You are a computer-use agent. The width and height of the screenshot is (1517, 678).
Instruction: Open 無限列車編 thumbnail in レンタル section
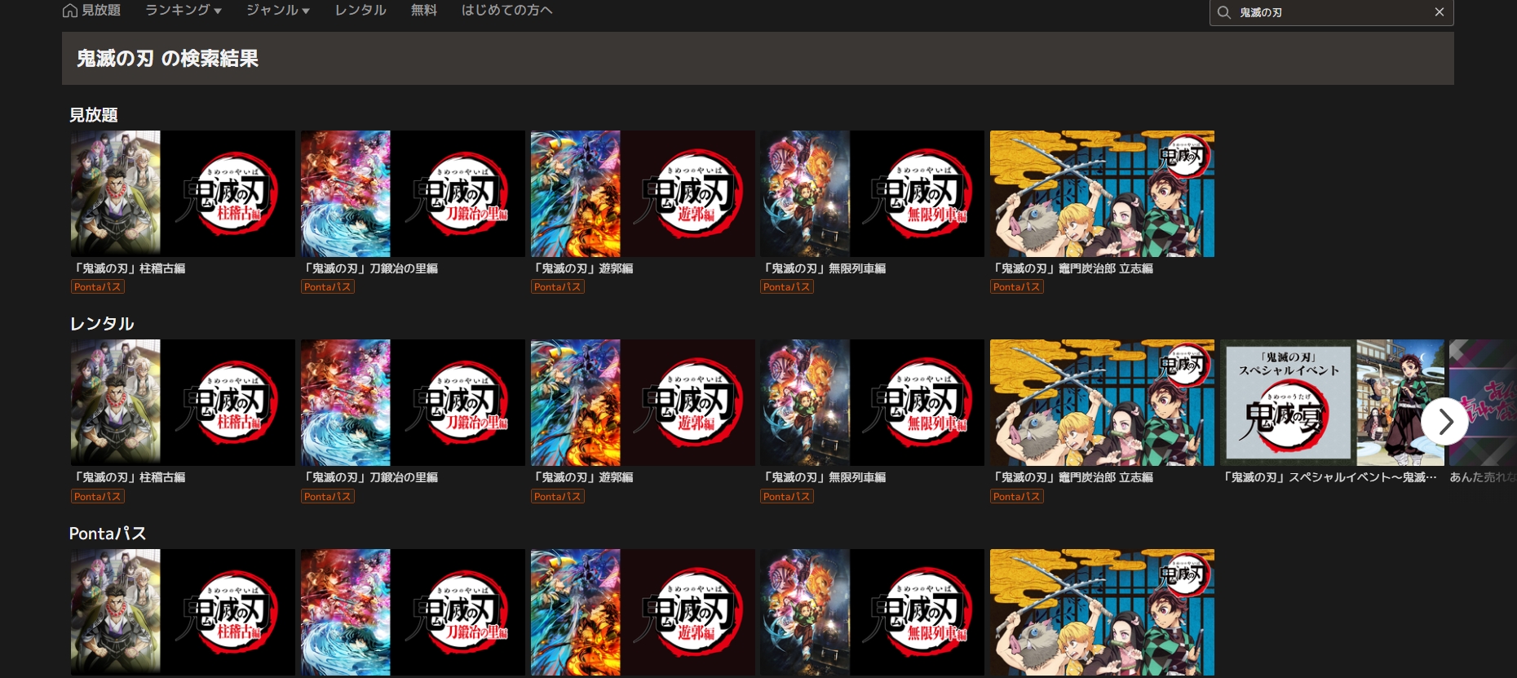[x=872, y=402]
